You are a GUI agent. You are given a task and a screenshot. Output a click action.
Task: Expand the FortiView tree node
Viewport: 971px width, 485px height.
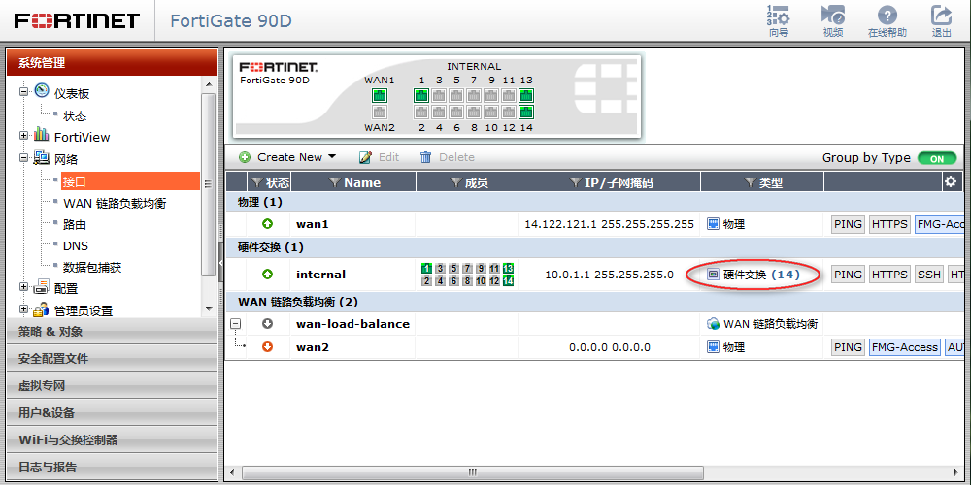(24, 136)
